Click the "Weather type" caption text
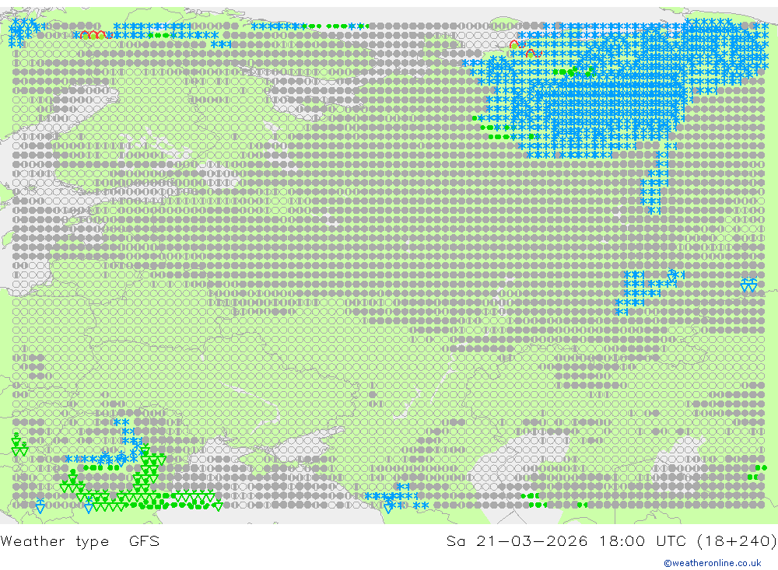Image resolution: width=778 pixels, height=570 pixels. point(54,541)
